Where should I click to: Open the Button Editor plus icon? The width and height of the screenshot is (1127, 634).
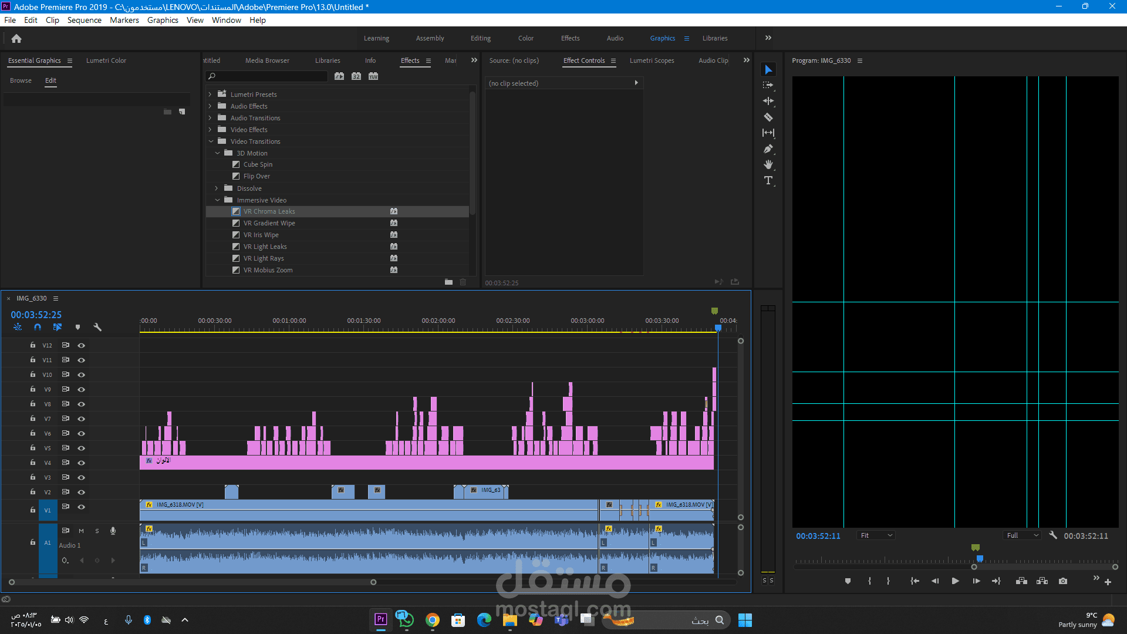pyautogui.click(x=1108, y=582)
